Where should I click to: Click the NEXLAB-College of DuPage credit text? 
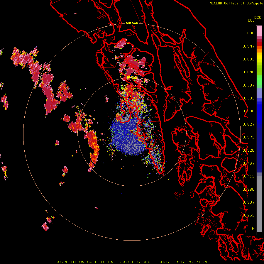coord(236,3)
